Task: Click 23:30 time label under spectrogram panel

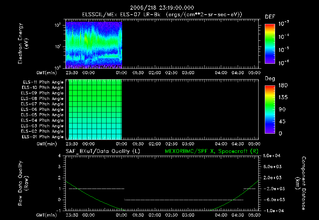Action: 72,73
